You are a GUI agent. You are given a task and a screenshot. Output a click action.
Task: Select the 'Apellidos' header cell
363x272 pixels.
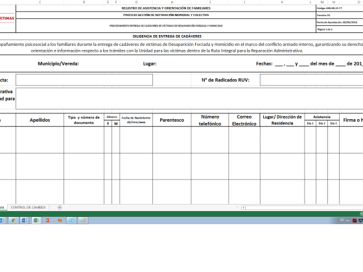[x=40, y=120]
